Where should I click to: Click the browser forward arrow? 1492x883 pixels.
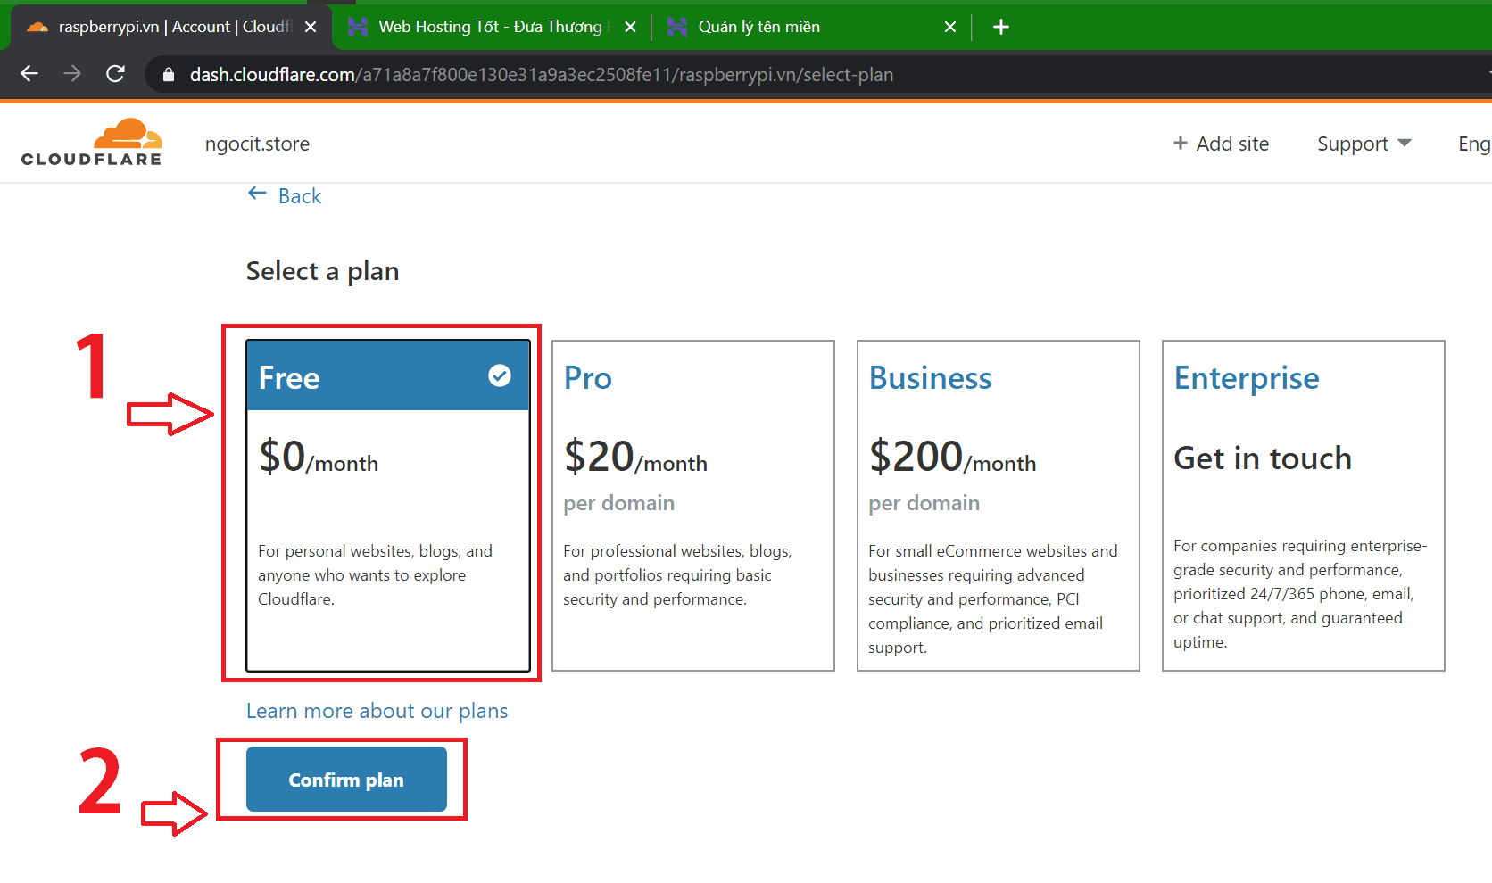point(72,74)
